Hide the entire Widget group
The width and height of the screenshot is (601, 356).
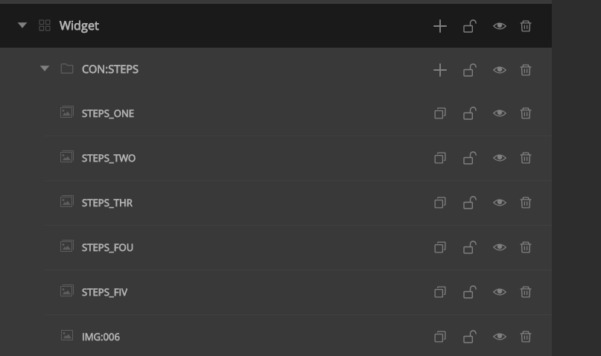[500, 26]
